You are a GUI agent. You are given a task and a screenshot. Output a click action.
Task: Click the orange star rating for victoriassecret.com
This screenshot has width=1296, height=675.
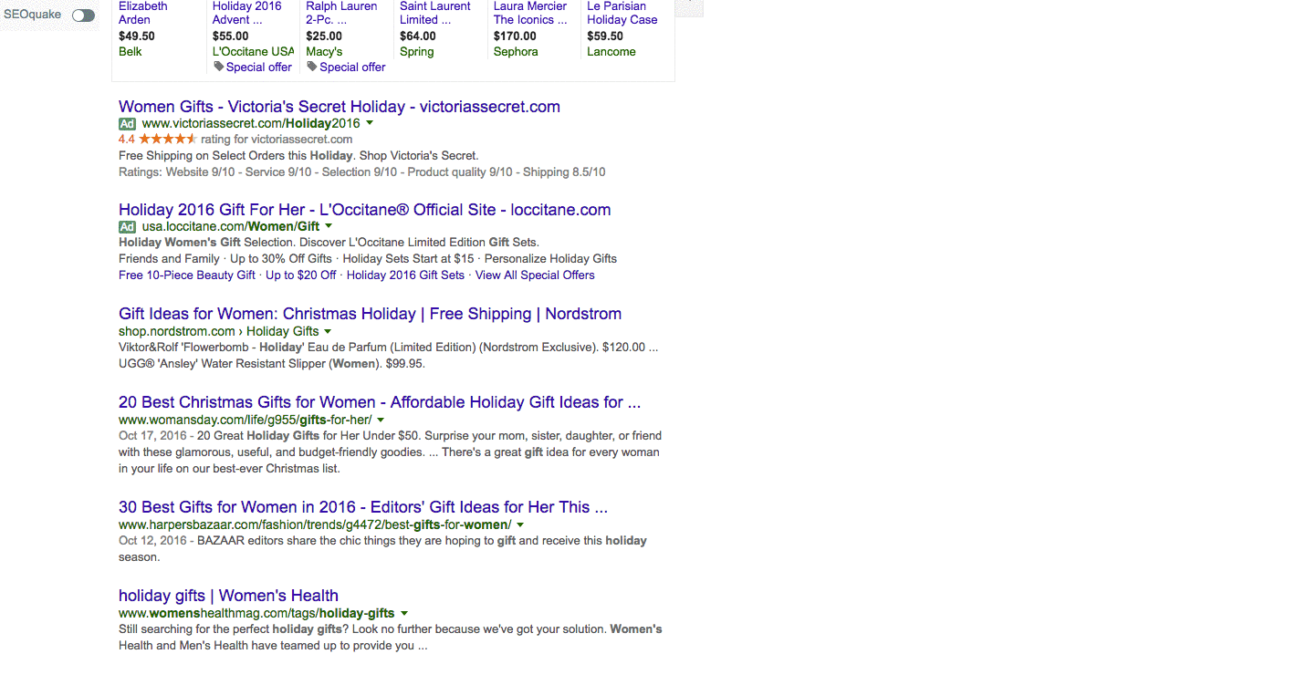[167, 140]
